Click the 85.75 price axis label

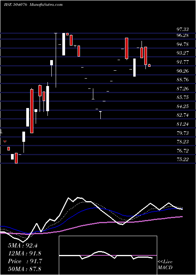[183, 97]
